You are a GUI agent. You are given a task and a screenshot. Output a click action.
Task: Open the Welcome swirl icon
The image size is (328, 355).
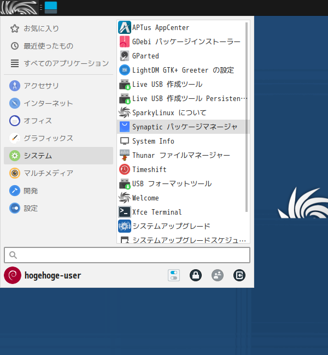pos(125,198)
